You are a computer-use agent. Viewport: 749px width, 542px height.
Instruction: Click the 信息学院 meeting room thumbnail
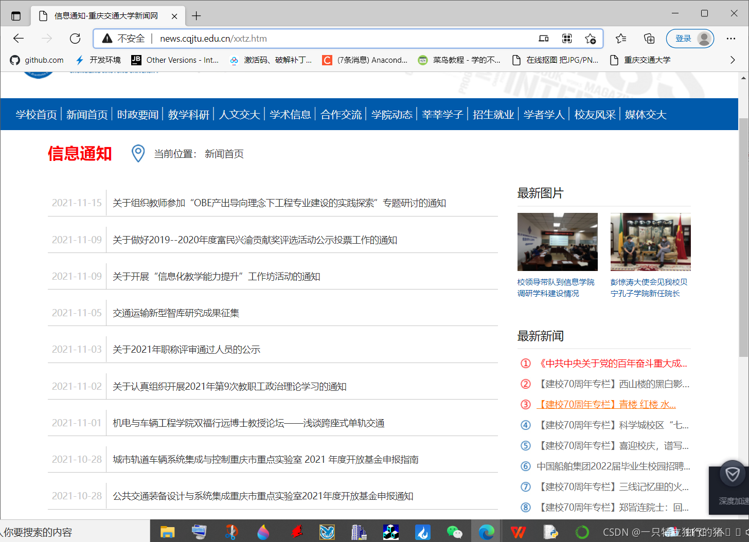(x=558, y=242)
